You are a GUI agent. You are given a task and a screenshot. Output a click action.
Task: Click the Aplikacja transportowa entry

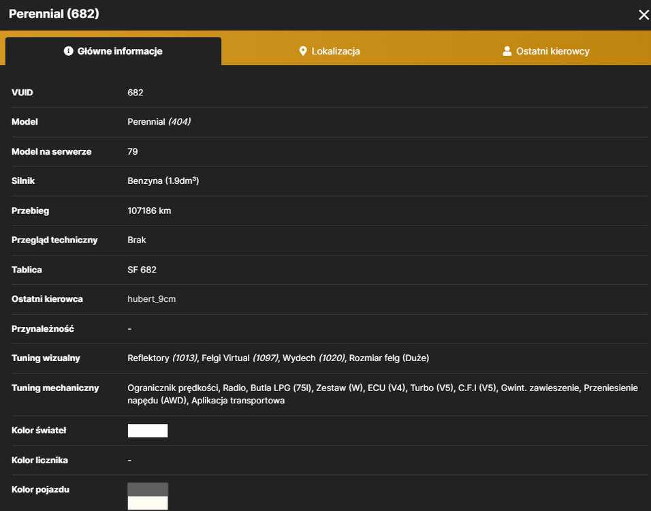[238, 401]
